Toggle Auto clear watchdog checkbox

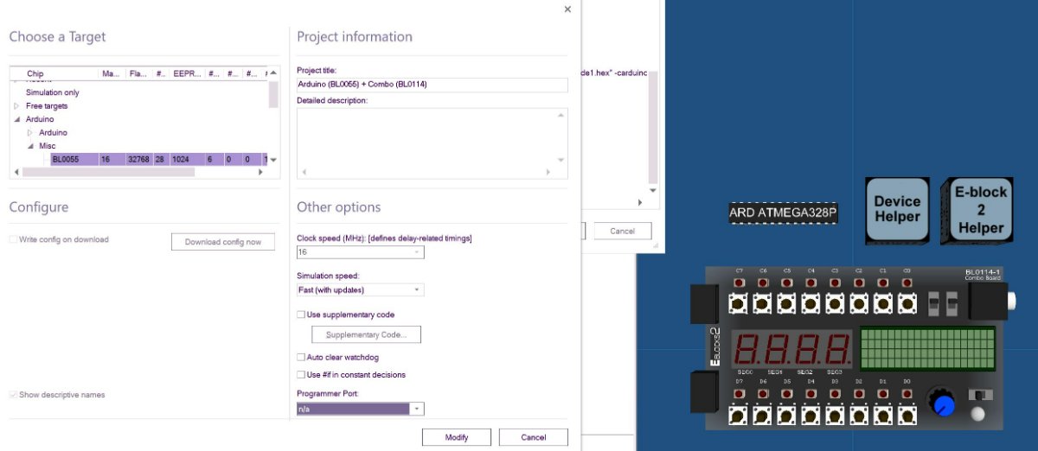[x=301, y=357]
